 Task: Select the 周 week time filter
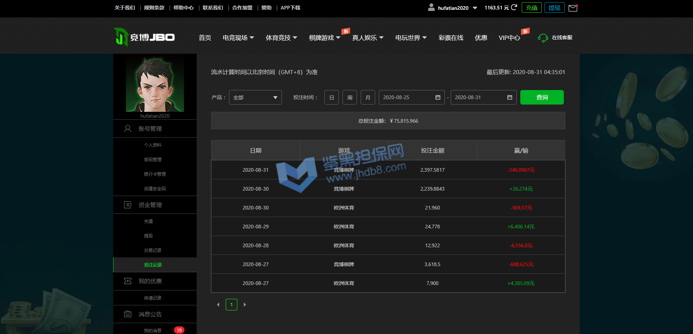[x=350, y=97]
